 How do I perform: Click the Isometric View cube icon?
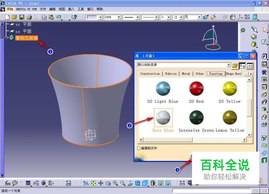(145, 183)
